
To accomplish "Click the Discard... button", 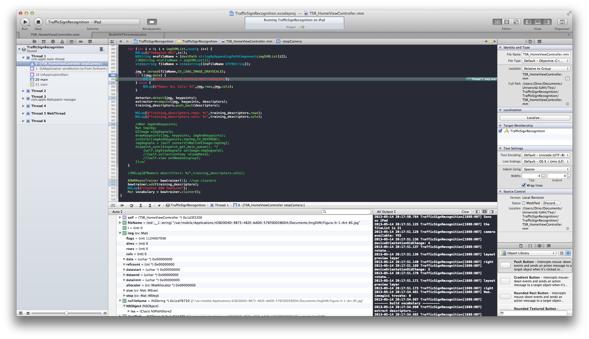I will (551, 203).
